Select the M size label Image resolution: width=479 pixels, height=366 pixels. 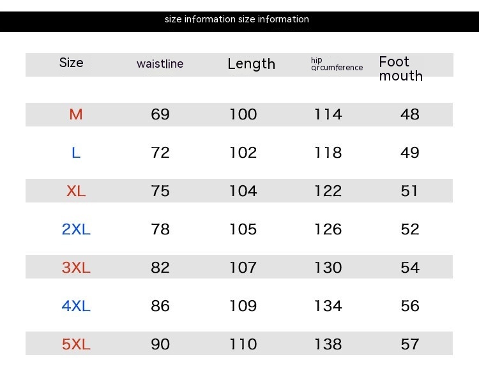pyautogui.click(x=76, y=114)
